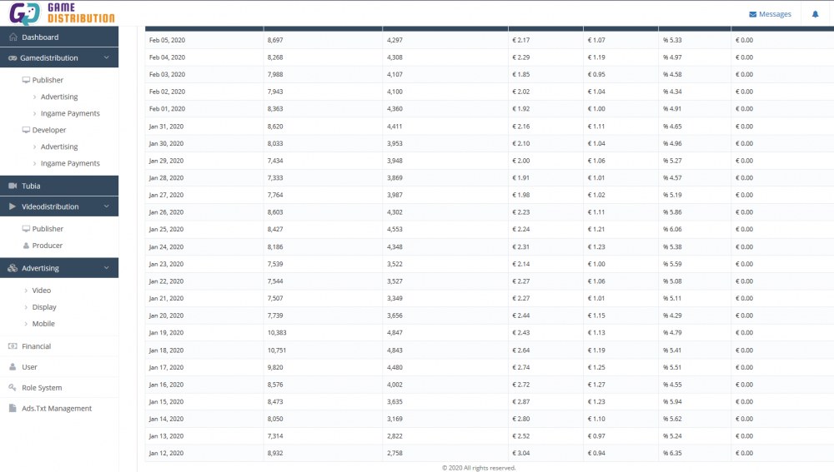
Task: Click the notification bell icon
Action: click(x=815, y=14)
